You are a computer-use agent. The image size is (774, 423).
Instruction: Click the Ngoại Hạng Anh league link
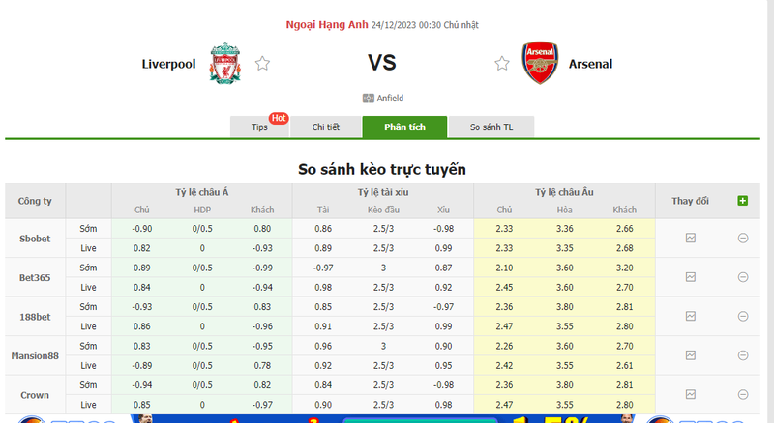point(326,24)
